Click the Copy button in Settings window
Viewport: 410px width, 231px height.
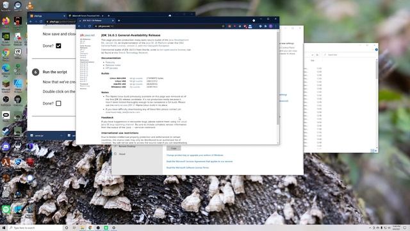pyautogui.click(x=174, y=148)
